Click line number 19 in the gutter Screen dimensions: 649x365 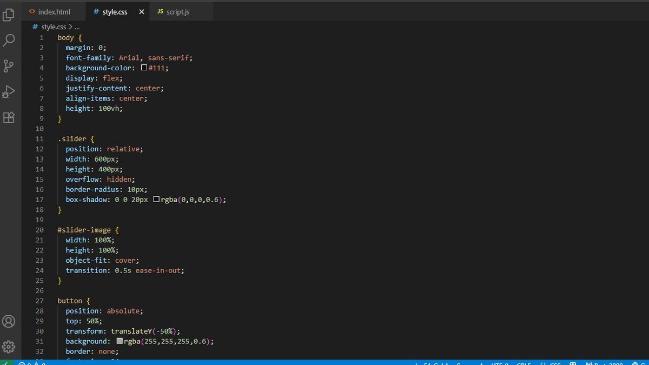coord(39,220)
